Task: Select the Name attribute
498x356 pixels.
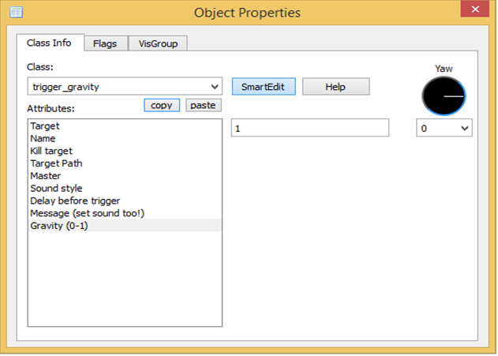Action: pos(43,138)
